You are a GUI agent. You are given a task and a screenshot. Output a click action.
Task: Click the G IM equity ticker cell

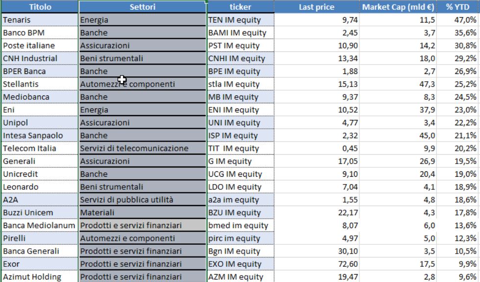241,161
